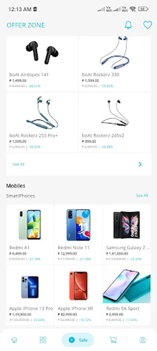Image resolution: width=157 pixels, height=351 pixels.
Task: Open user profile icon
Action: 143,340
